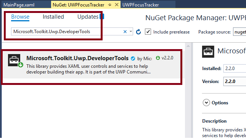
Task: Click the toolbox icon in the details pane
Action: (x=208, y=52)
